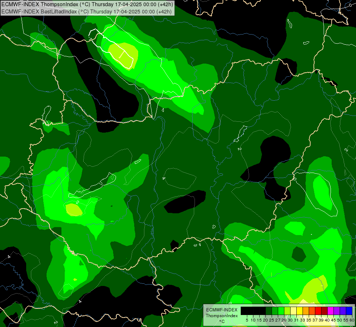Click the legend value 25
The width and height of the screenshot is (356, 327).
pos(272,320)
